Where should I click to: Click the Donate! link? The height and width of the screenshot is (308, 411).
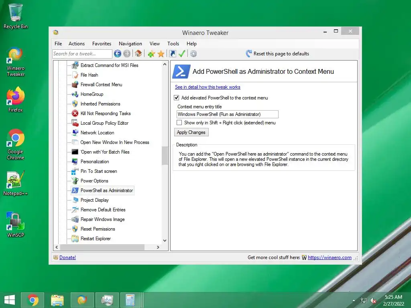(67, 257)
